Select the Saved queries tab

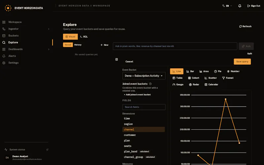point(68,45)
